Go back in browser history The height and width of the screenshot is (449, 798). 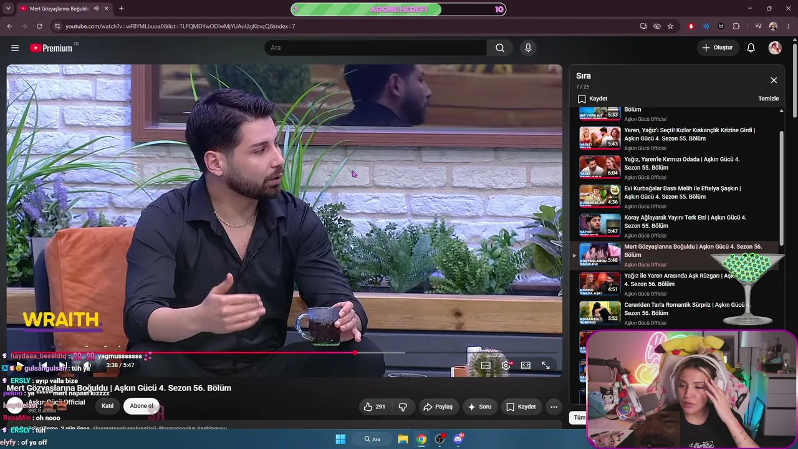coord(9,26)
